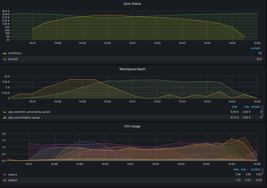Image resolution: width=267 pixels, height=188 pixels.
Task: Open the Sync Status panel menu
Action: [x=132, y=4]
